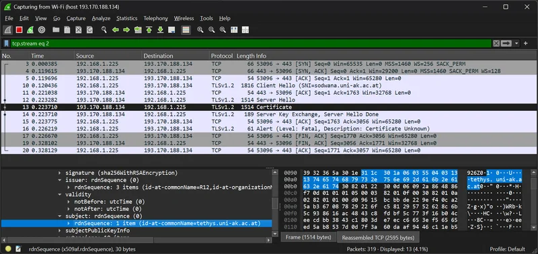The width and height of the screenshot is (538, 254).
Task: Click the display filter field tcp.stream eq 2
Action: [x=250, y=44]
